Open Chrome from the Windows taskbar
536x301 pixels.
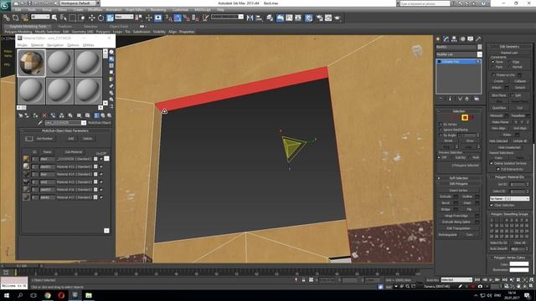[48, 295]
